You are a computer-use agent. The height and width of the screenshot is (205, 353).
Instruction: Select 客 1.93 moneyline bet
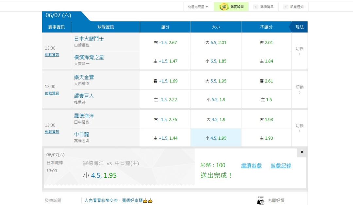[266, 119]
